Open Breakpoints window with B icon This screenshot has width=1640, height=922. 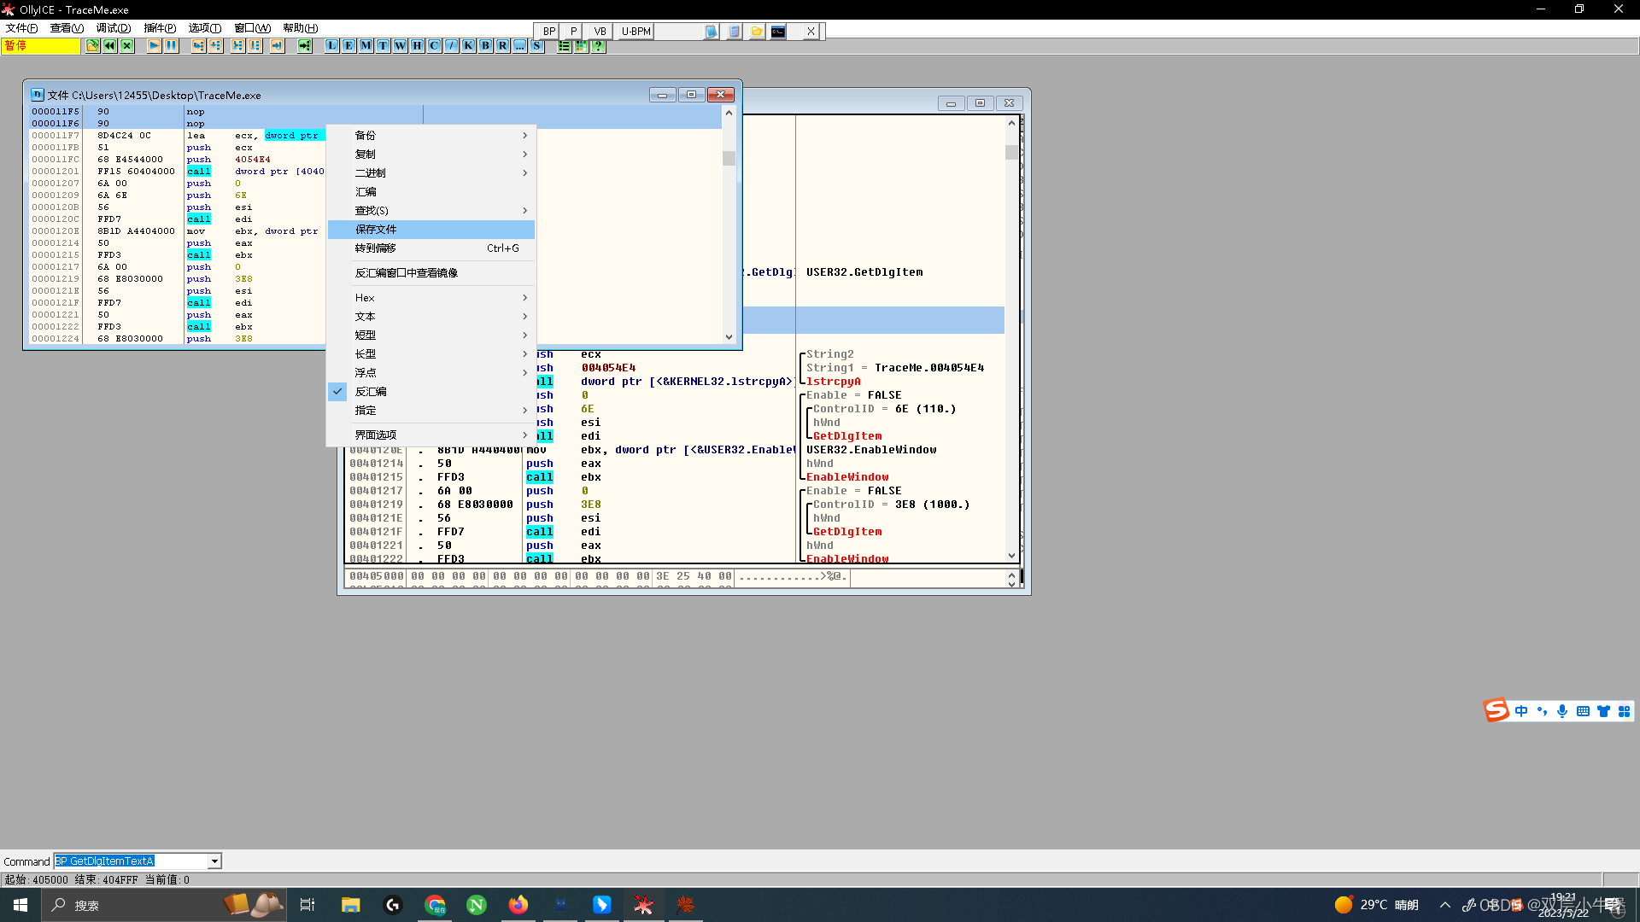(485, 46)
